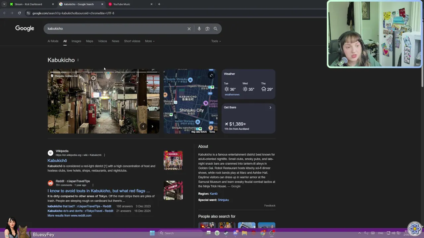Viewport: 424px width, 238px height.
Task: Show previous photo in image carousel
Action: (x=143, y=126)
